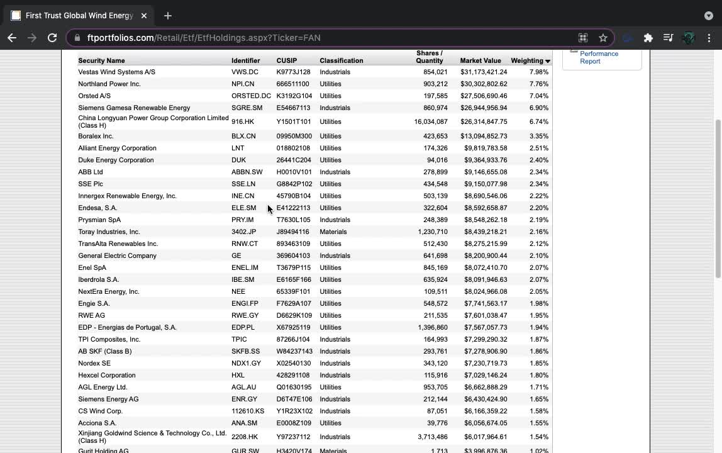Click the RWE AG security name
722x453 pixels.
click(x=91, y=316)
